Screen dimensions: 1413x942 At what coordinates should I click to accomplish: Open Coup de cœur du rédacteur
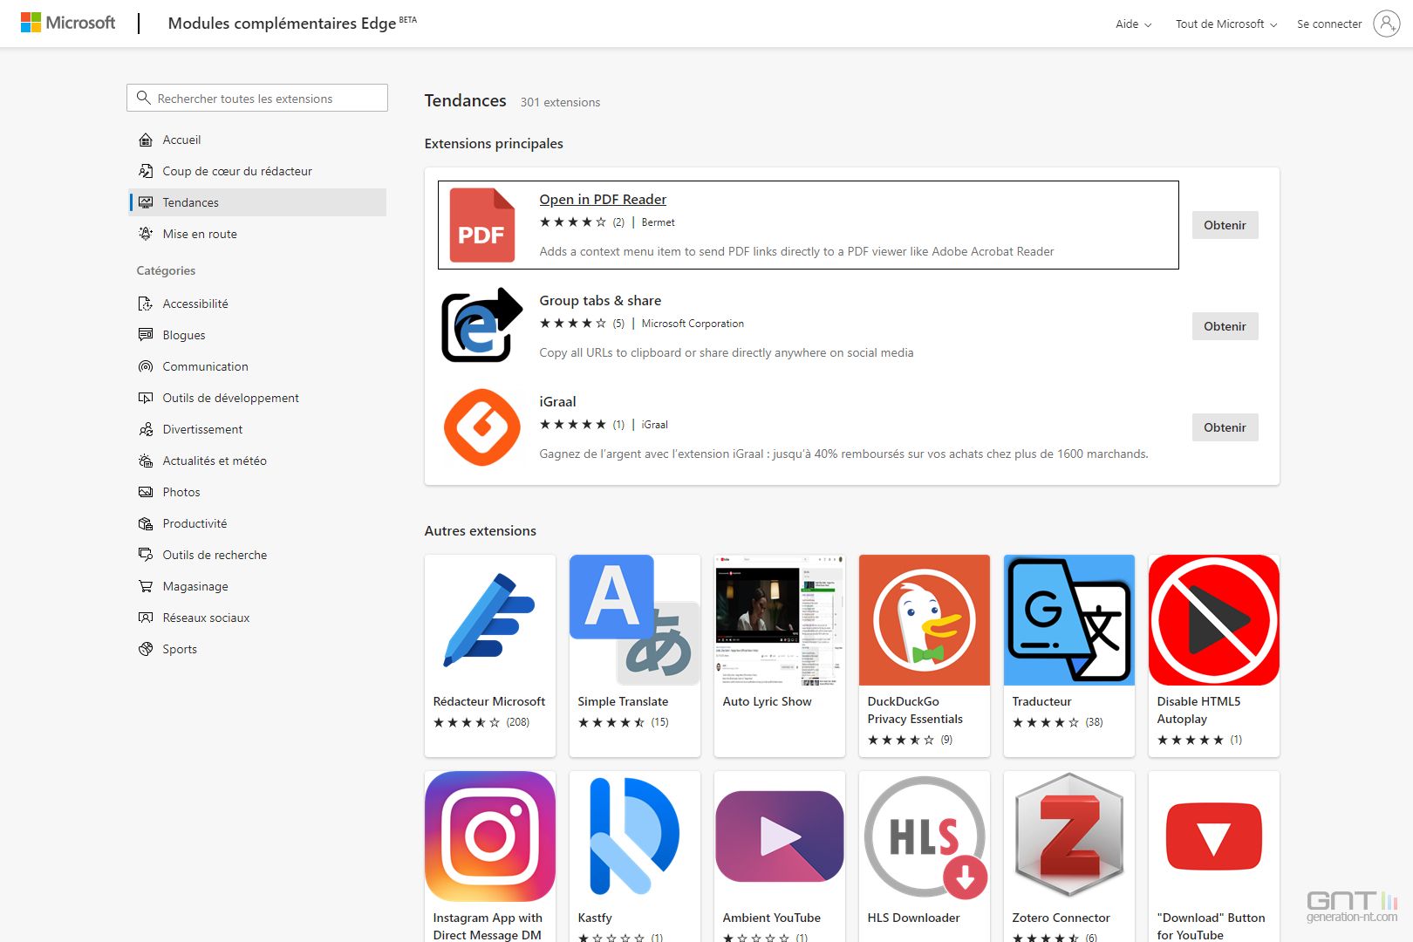click(236, 171)
